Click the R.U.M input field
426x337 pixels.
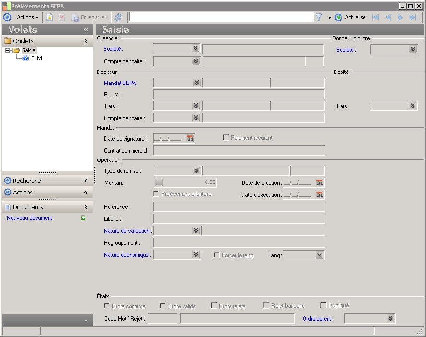(x=239, y=94)
